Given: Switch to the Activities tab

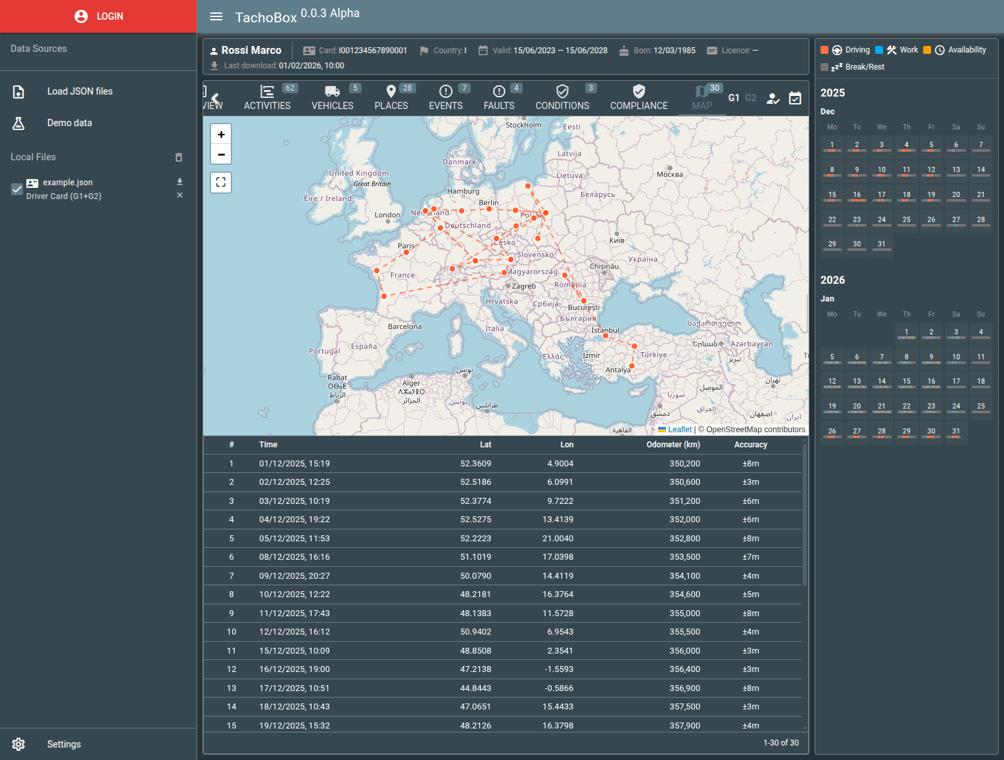Looking at the screenshot, I should coord(267,97).
